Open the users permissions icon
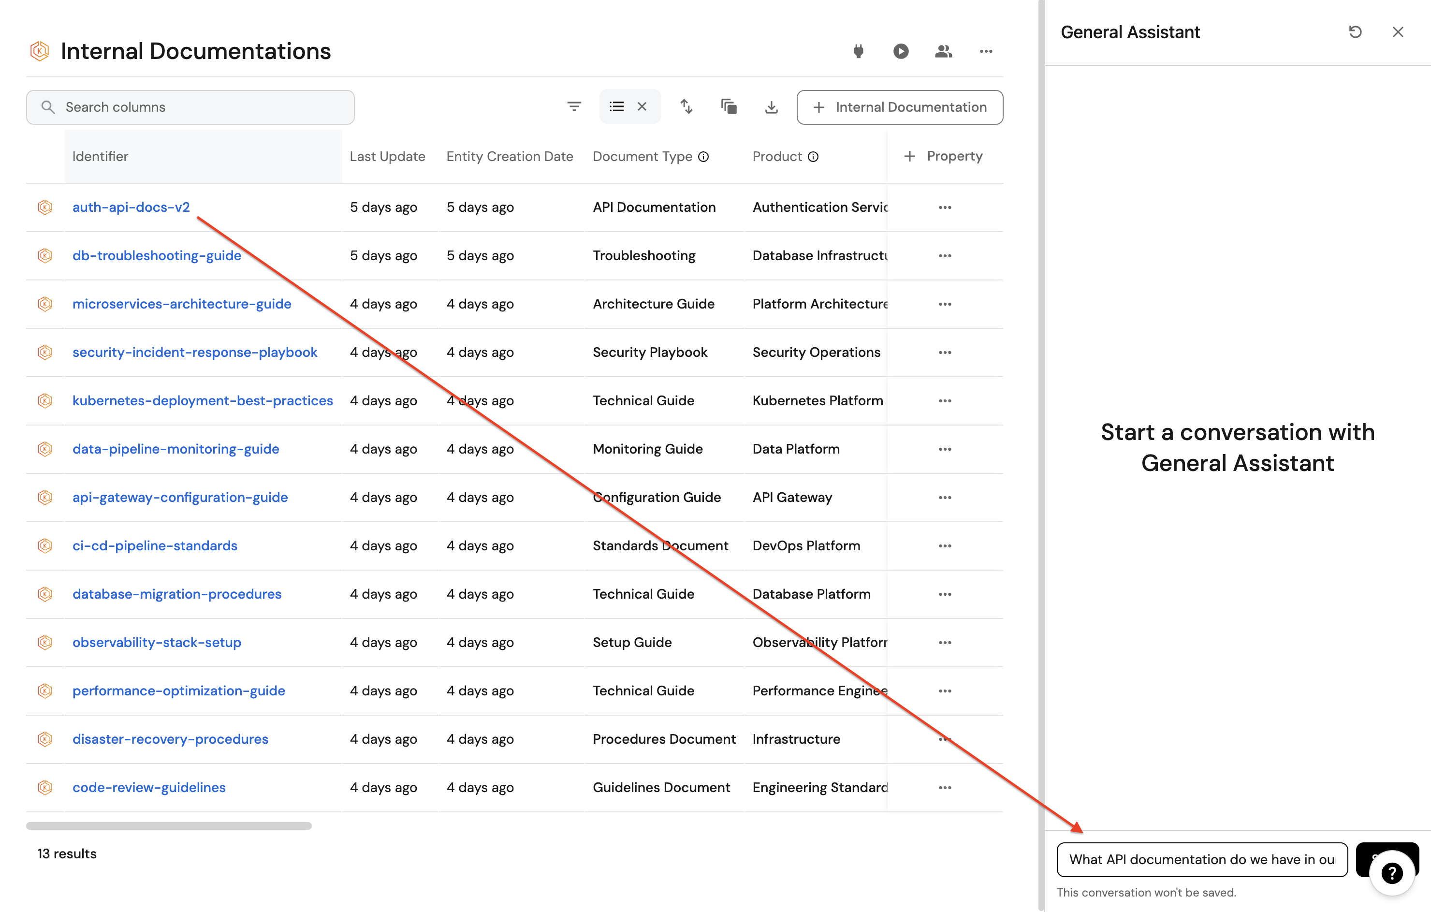This screenshot has height=912, width=1431. point(943,51)
